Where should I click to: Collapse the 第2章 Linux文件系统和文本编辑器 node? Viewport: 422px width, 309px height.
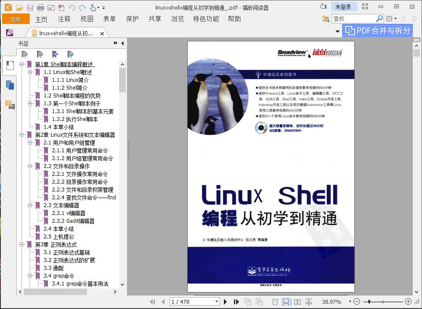[x=21, y=135]
